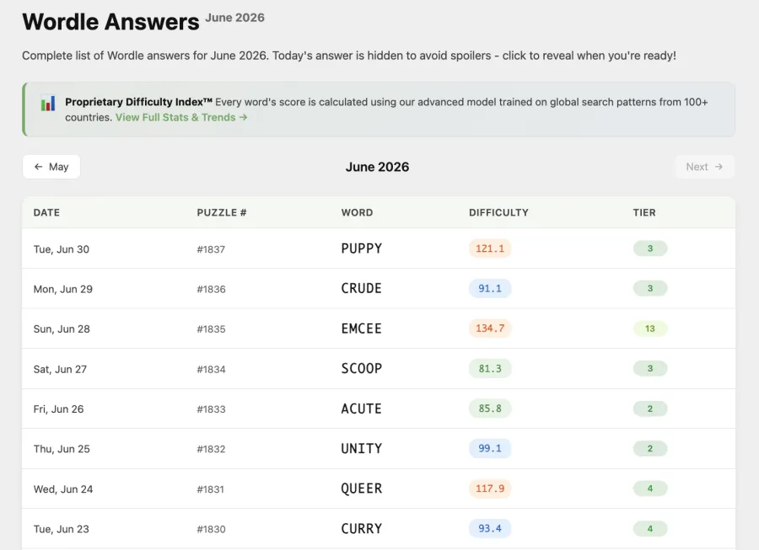Click the DIFFICULTY column header

(498, 212)
